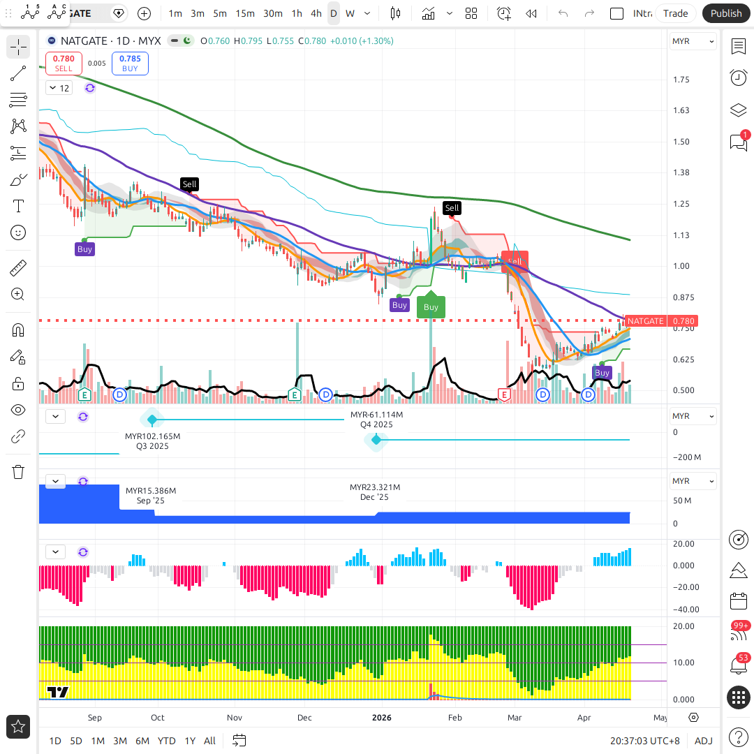
Task: Select the trend line drawing tool
Action: point(18,73)
